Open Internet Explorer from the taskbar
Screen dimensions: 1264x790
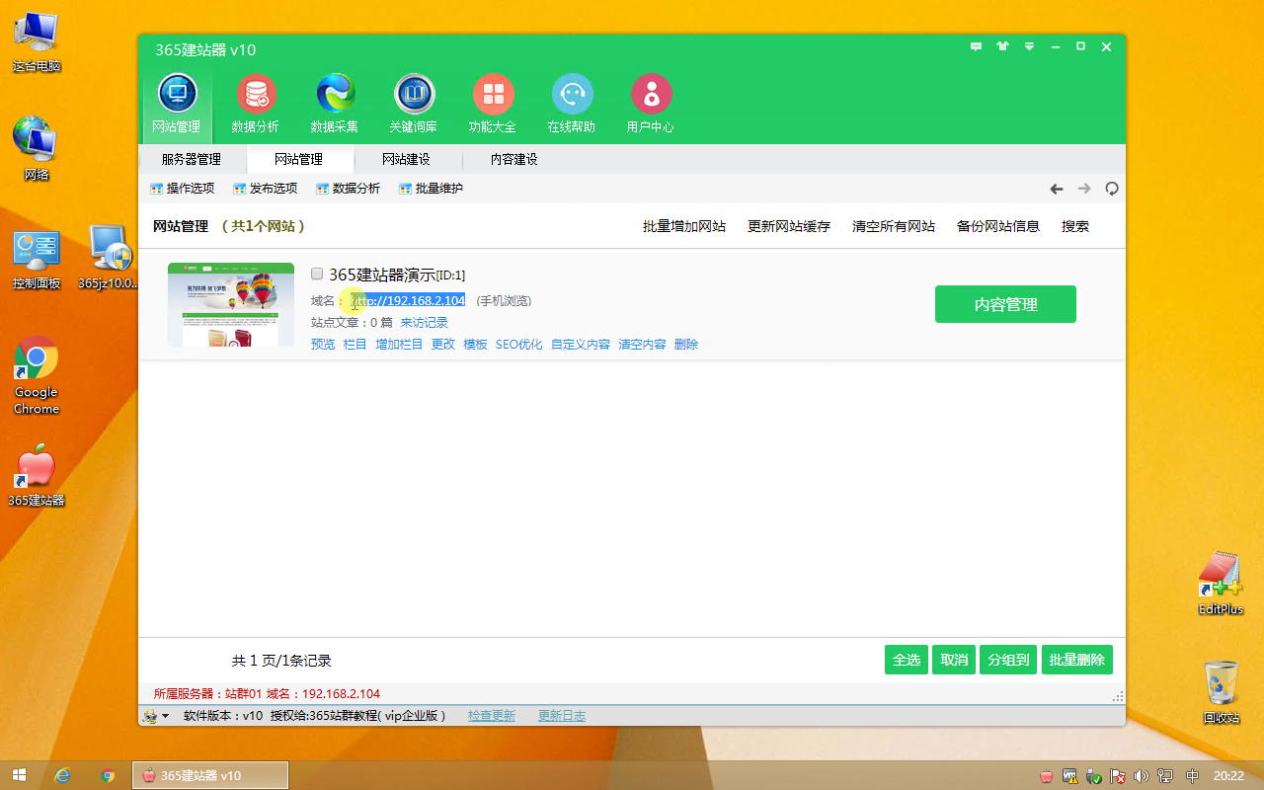63,775
